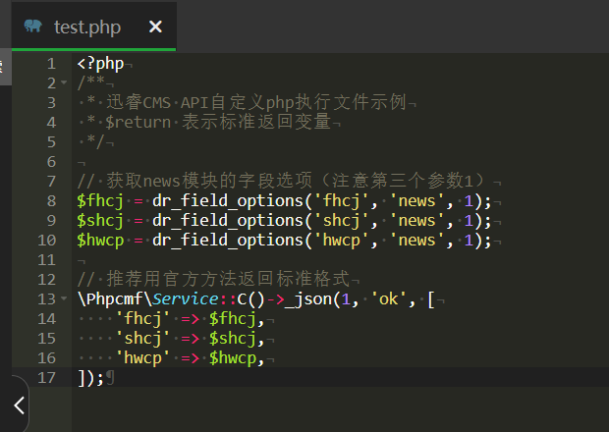Image resolution: width=609 pixels, height=432 pixels.
Task: Click the word Service on line 13
Action: 186,298
